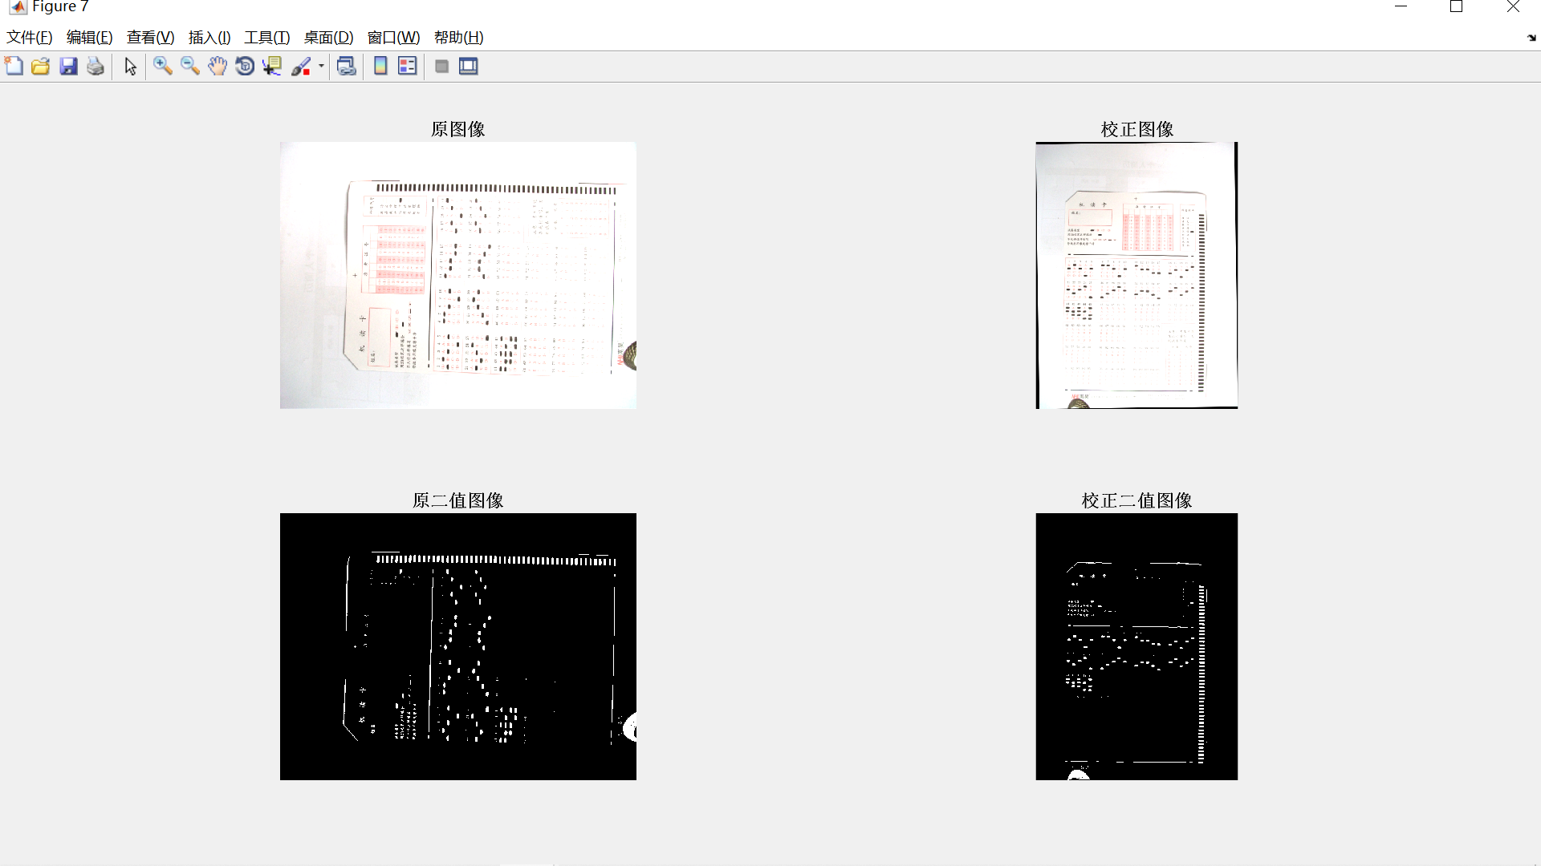Close the Figure 7 window

tap(1513, 6)
